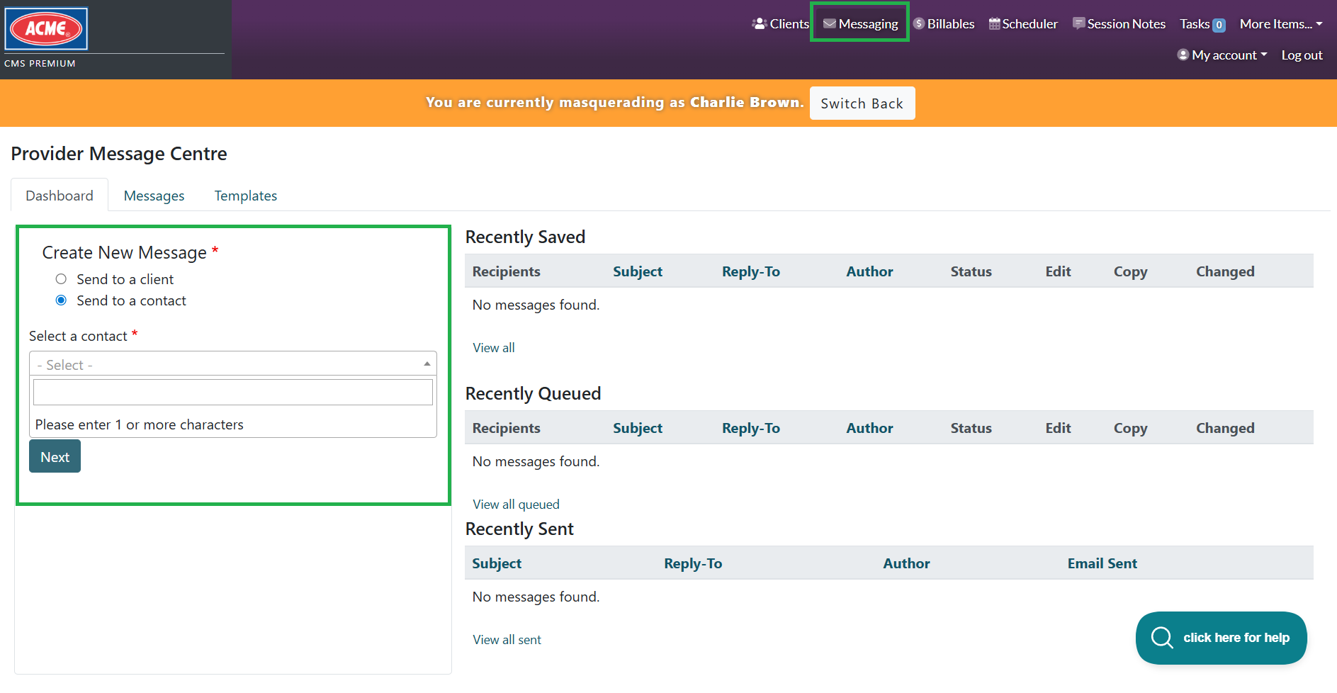This screenshot has height=693, width=1337.
Task: Select the Send to a client option
Action: pyautogui.click(x=61, y=279)
